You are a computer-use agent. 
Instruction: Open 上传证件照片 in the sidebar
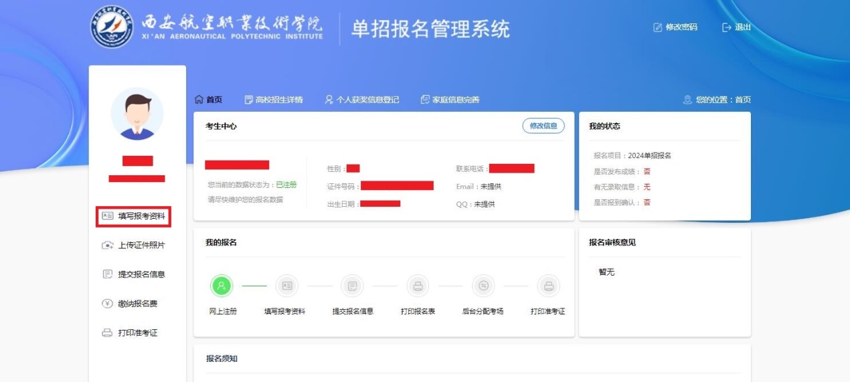tap(133, 246)
